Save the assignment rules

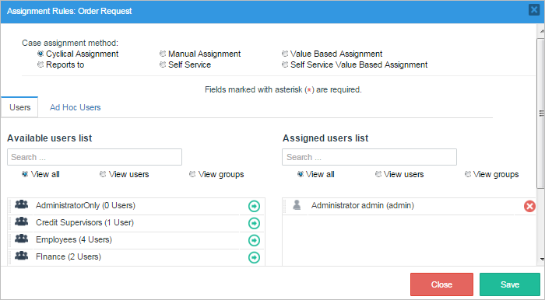point(510,284)
